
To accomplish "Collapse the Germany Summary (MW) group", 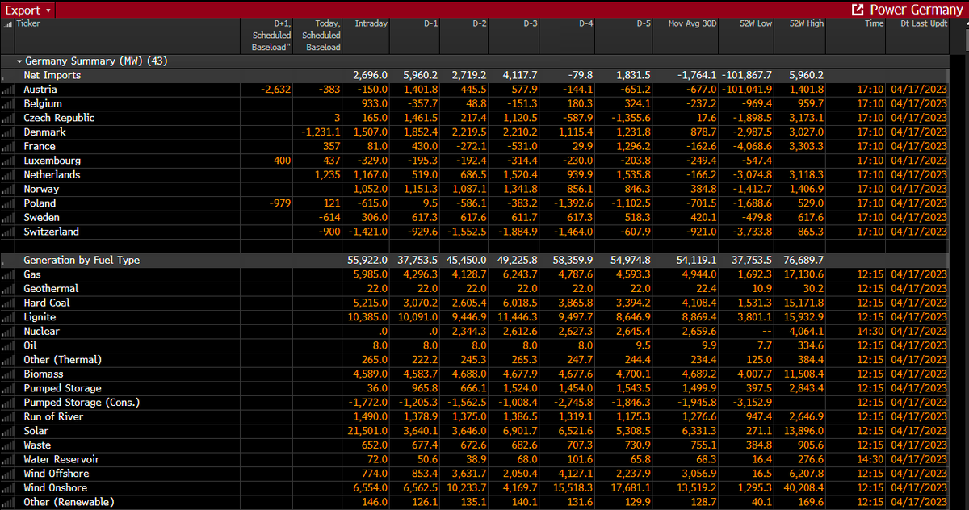I will pyautogui.click(x=19, y=61).
